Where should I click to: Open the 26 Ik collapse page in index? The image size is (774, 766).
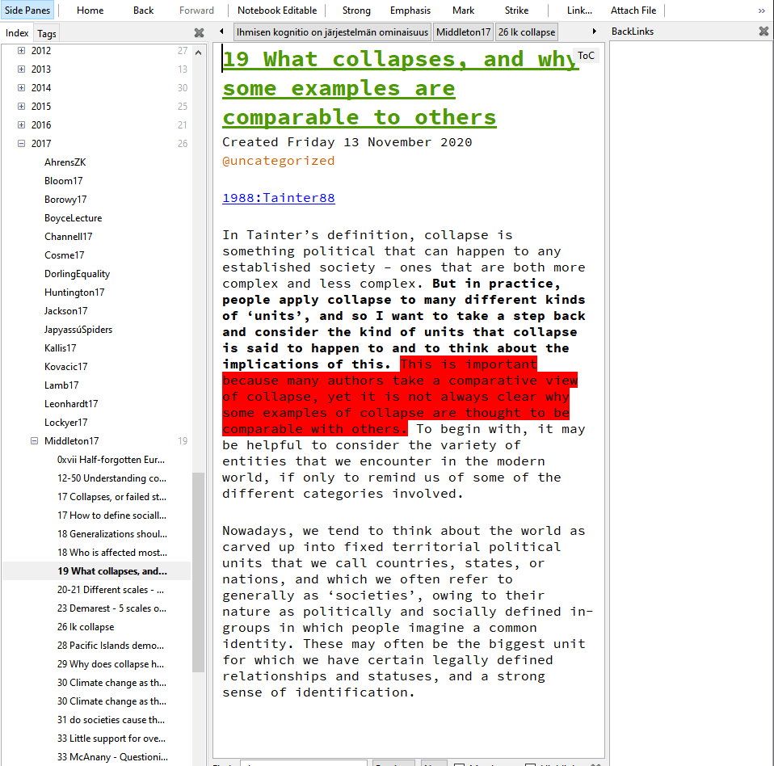[86, 627]
